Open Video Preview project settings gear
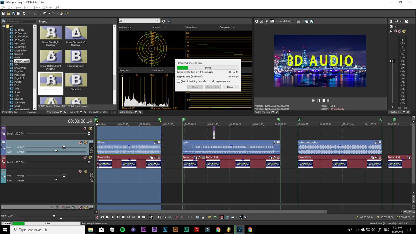The width and height of the screenshot is (416, 234). click(x=257, y=21)
